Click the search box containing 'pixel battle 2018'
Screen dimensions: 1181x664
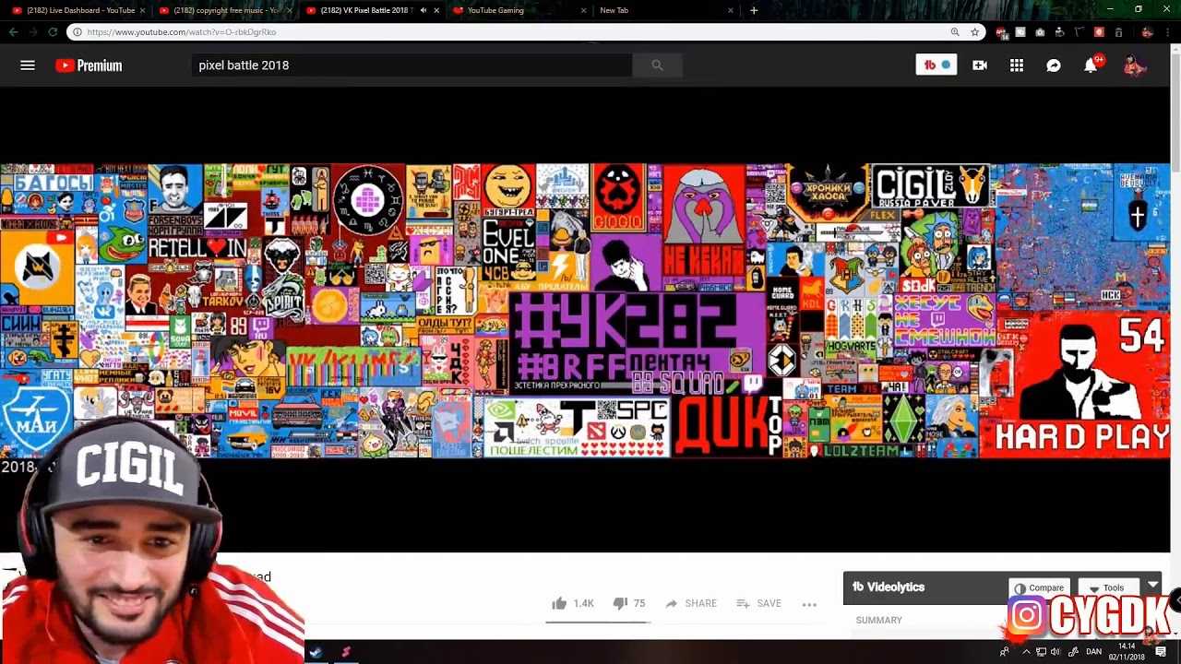tap(412, 65)
